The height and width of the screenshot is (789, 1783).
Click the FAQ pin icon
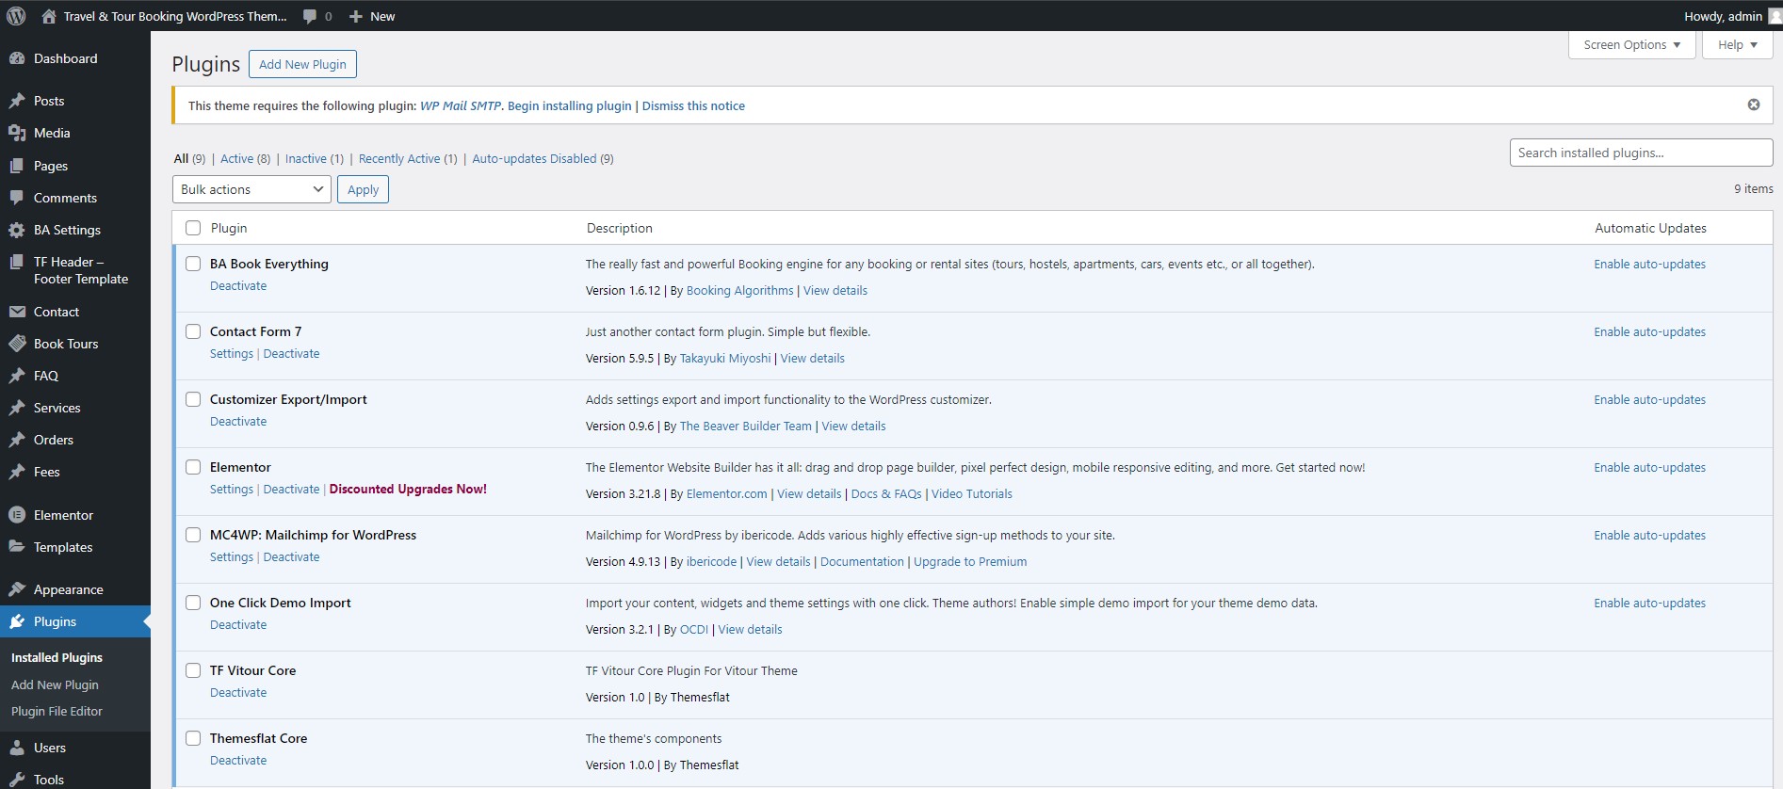click(17, 376)
